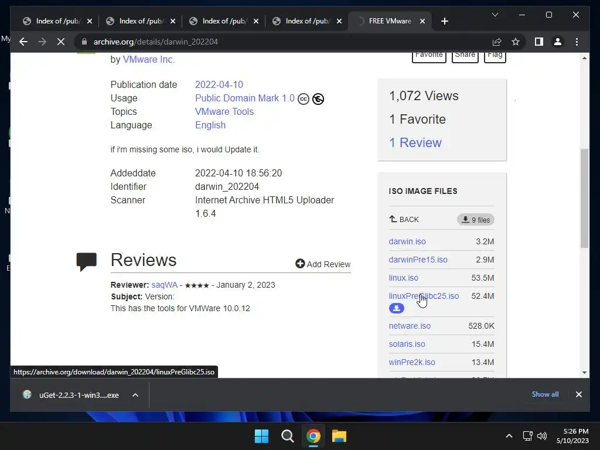Open reviewer saqWA's profile

click(165, 285)
